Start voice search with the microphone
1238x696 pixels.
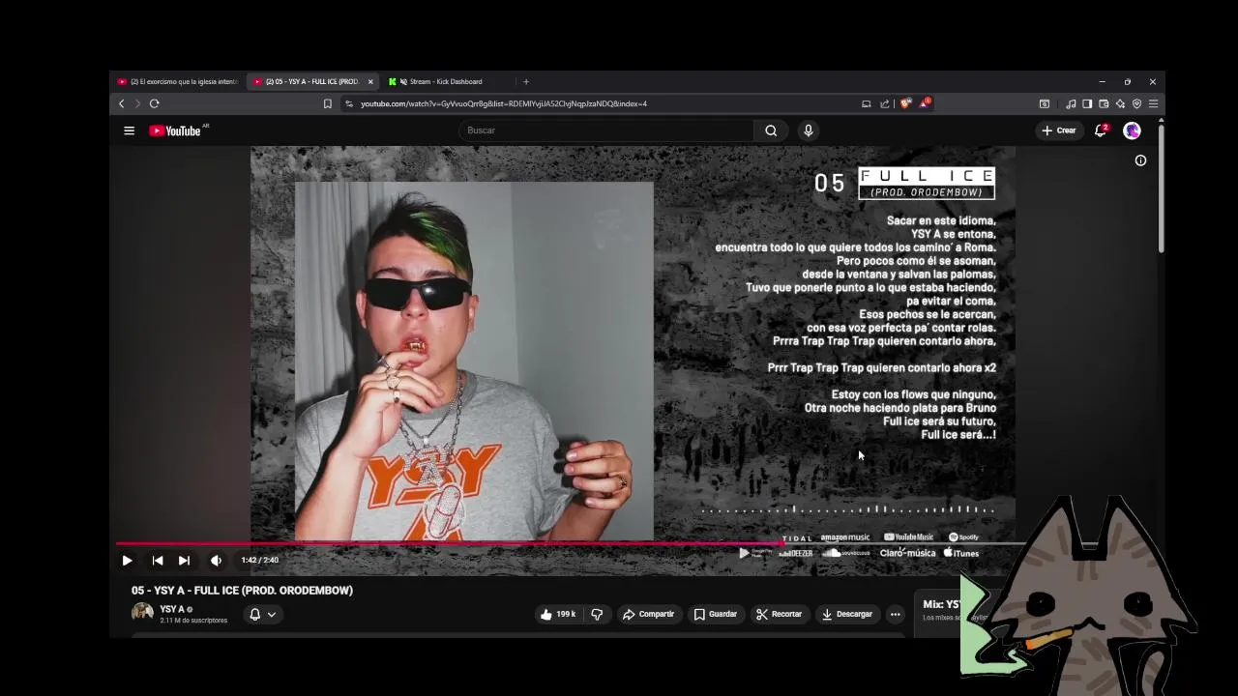click(x=809, y=130)
